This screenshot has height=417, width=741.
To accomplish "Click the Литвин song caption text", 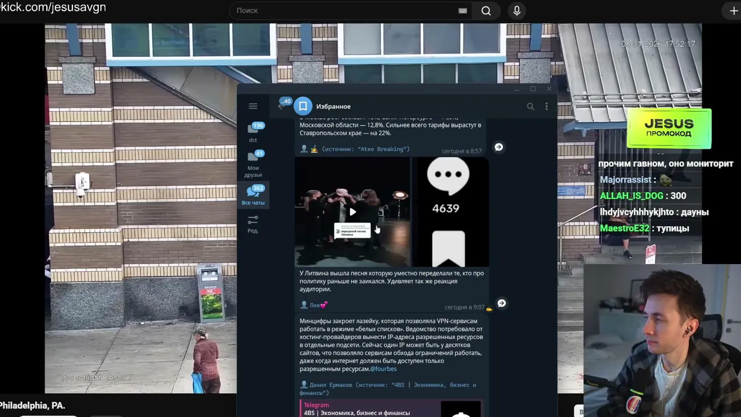I will [x=391, y=281].
